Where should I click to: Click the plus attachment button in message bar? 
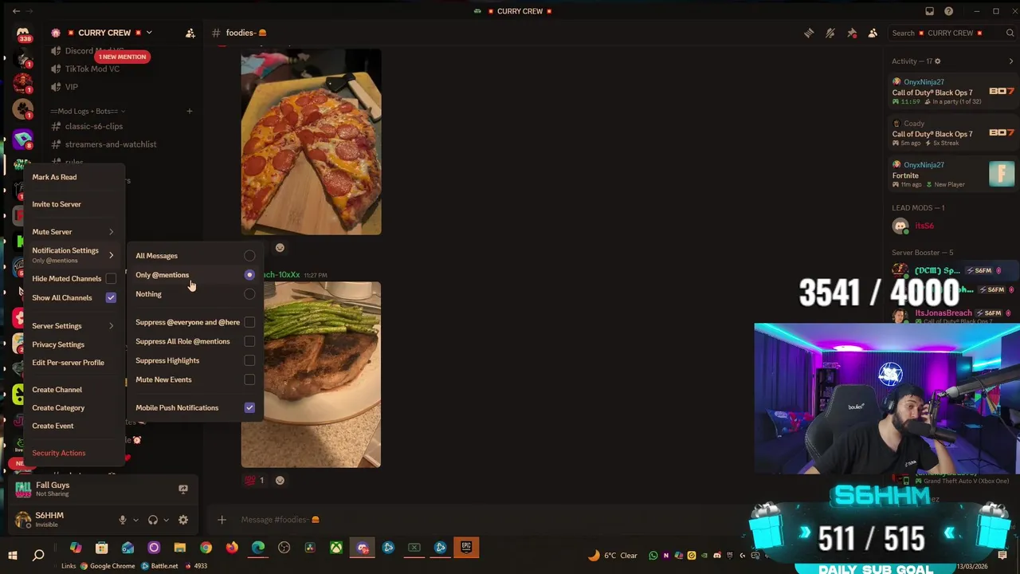(x=222, y=520)
